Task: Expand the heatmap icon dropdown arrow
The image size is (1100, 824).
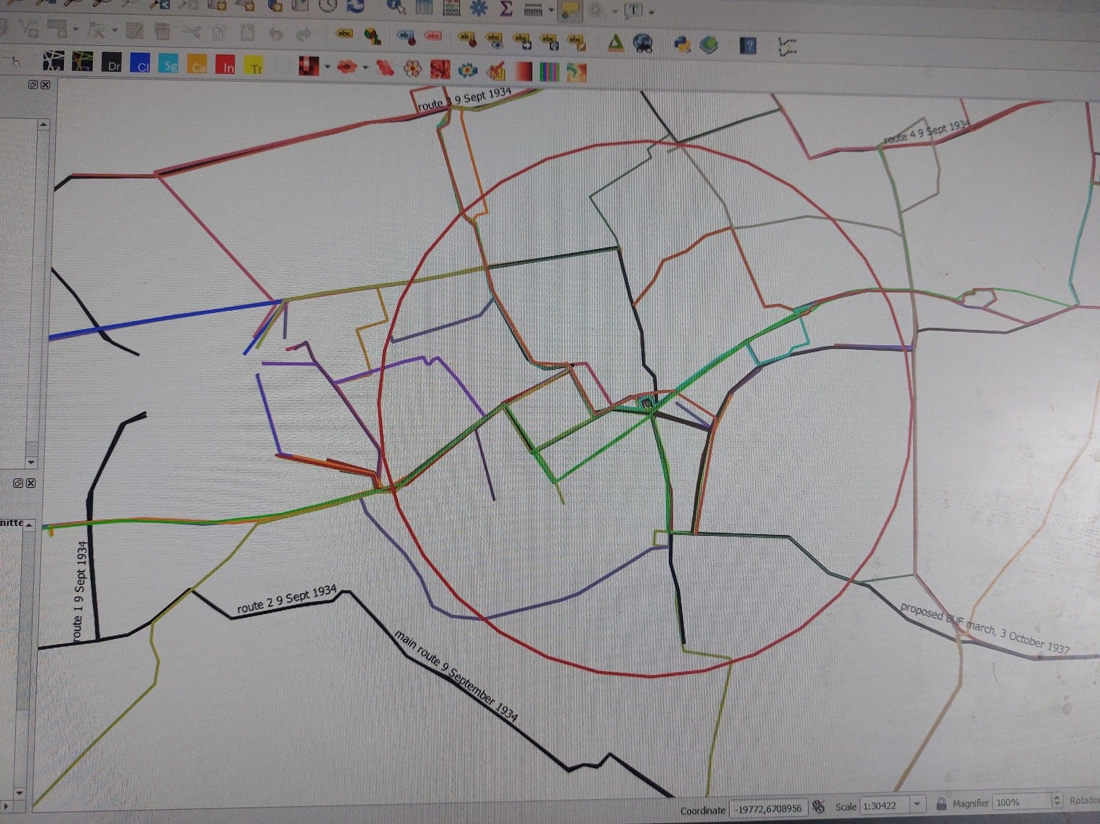Action: pyautogui.click(x=328, y=67)
